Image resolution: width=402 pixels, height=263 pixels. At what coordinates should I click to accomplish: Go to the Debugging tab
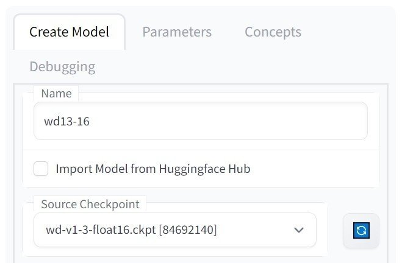[x=62, y=67]
